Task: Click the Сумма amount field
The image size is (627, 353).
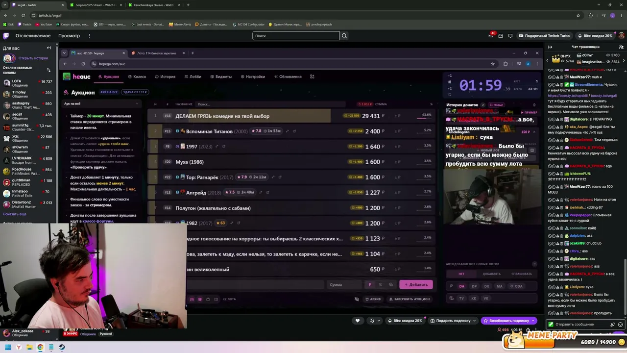Action: [x=345, y=285]
